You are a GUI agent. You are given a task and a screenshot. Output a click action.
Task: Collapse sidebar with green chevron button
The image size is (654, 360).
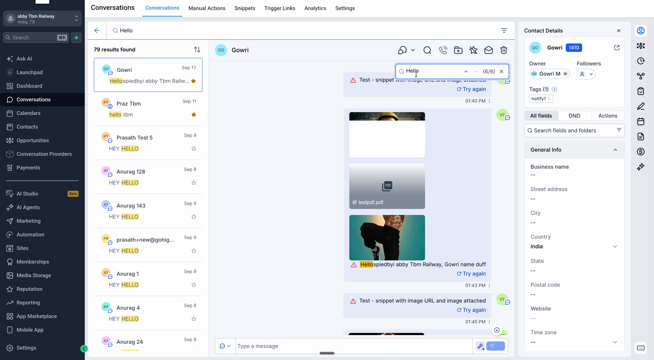84,349
